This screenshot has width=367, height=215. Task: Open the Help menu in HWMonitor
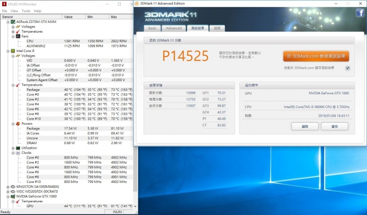pos(37,11)
